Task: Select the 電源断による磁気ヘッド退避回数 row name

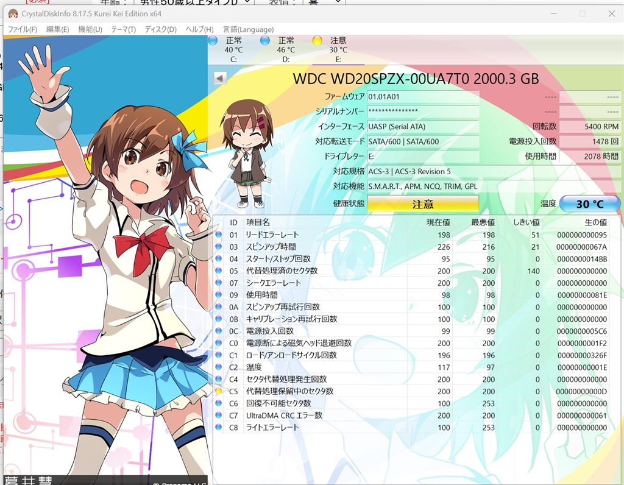Action: coord(299,343)
